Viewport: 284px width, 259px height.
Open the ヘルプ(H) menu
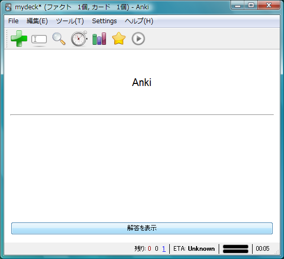pyautogui.click(x=139, y=21)
